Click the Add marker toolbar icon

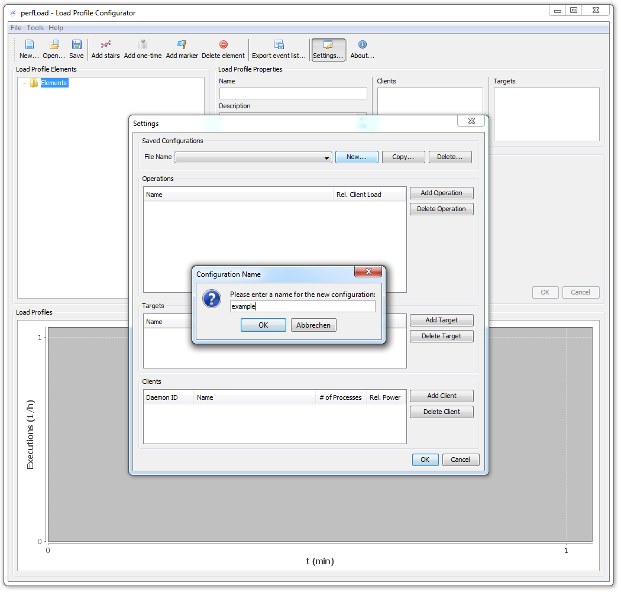point(182,49)
